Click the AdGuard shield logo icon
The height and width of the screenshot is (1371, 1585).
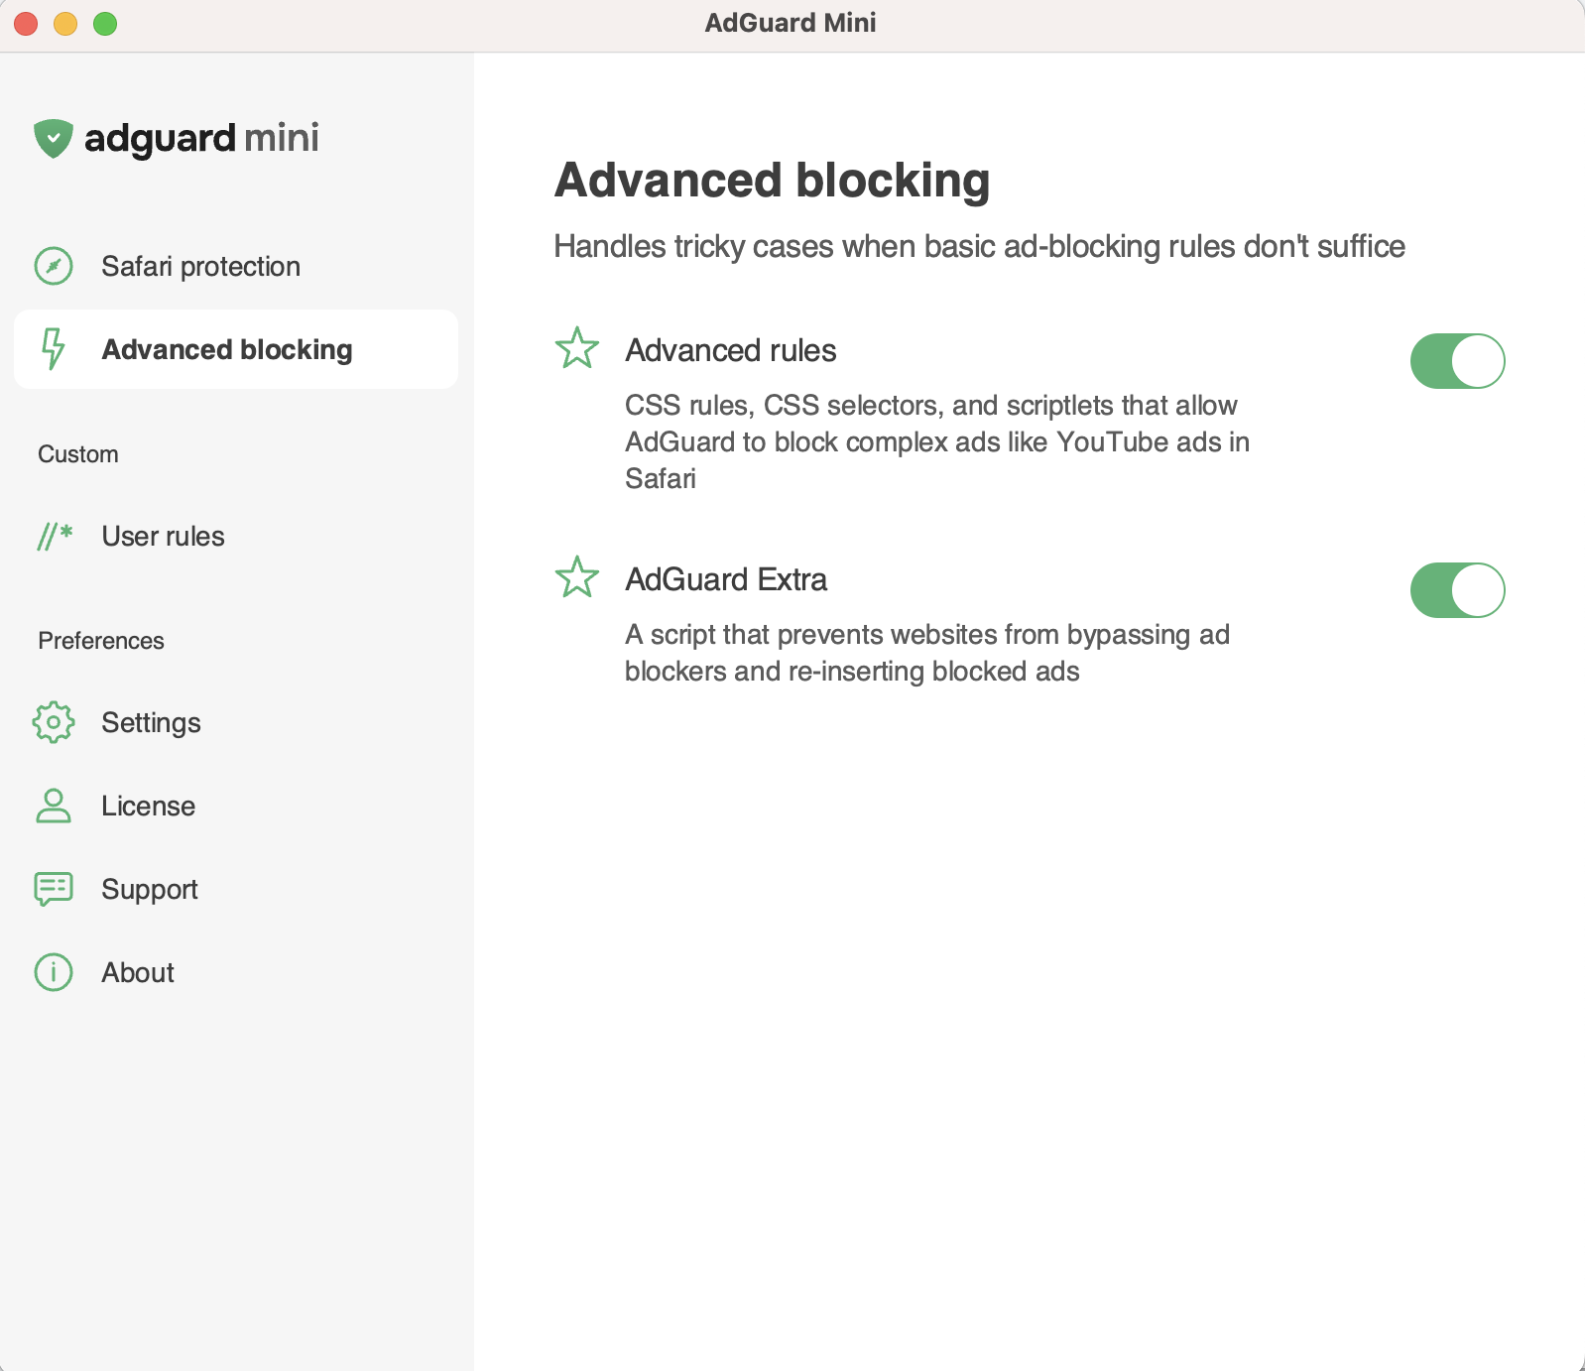[x=54, y=138]
